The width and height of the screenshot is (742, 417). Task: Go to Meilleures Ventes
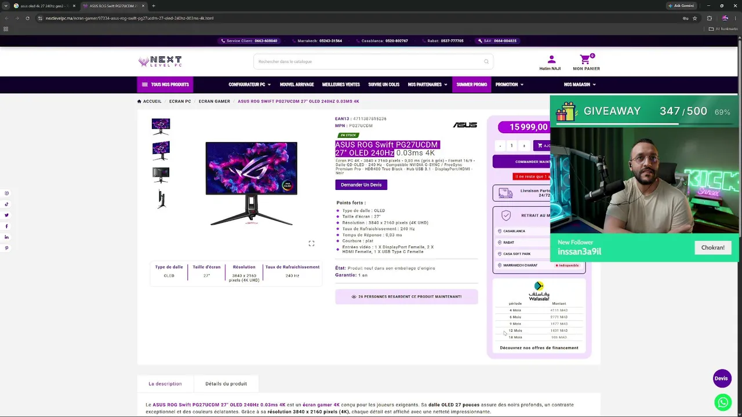[341, 85]
